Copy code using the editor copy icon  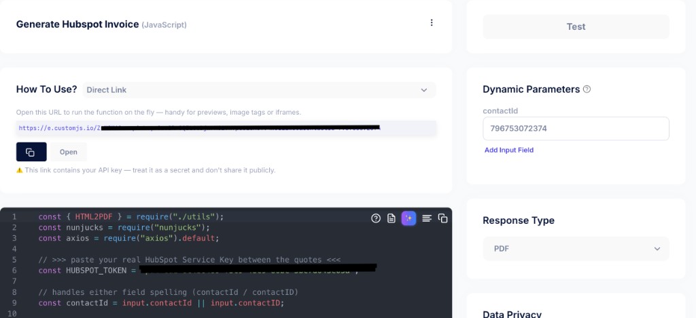pyautogui.click(x=442, y=218)
